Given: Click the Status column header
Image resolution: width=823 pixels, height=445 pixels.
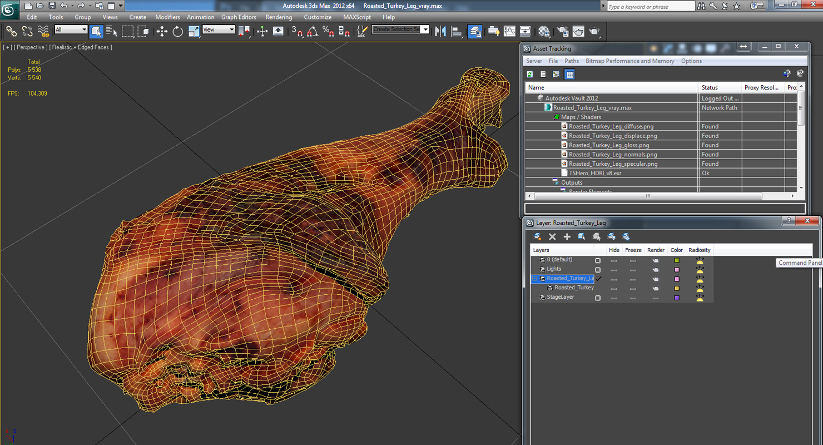Looking at the screenshot, I should (x=720, y=87).
